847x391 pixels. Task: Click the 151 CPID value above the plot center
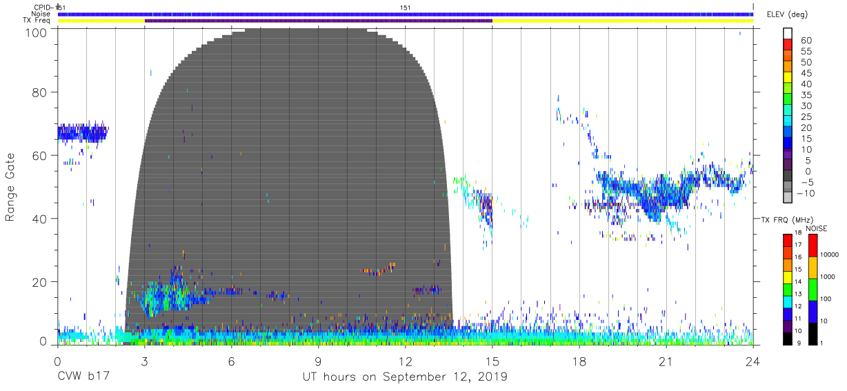(406, 8)
